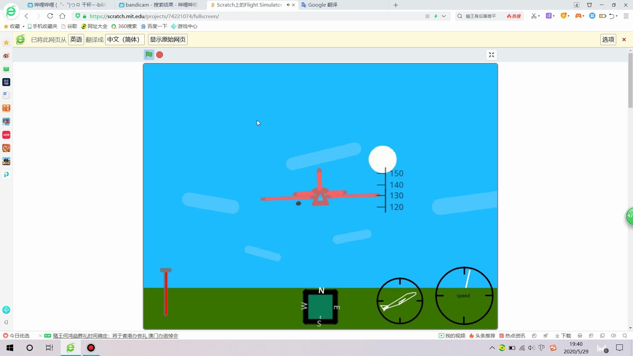Open the Weibo sidebar icon
633x356 pixels.
tap(6, 56)
